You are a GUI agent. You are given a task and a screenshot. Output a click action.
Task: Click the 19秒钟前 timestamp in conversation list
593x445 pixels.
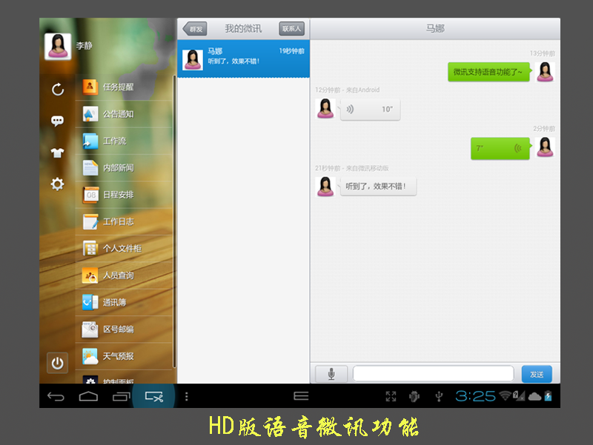click(291, 51)
